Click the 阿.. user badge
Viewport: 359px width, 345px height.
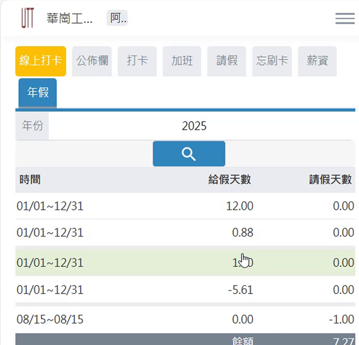point(117,18)
